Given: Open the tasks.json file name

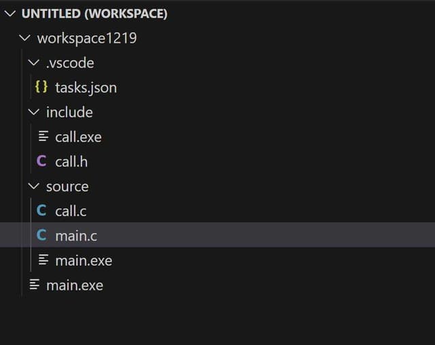Looking at the screenshot, I should click(x=86, y=87).
